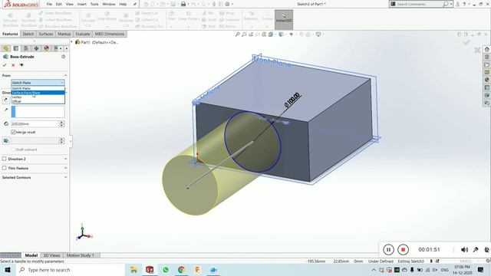491x276 pixels.
Task: Increase or decrease depth value with spinner arrows
Action: click(x=61, y=124)
